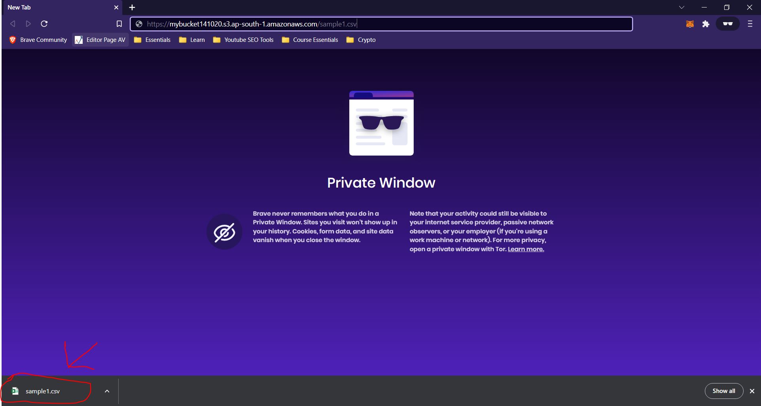Click the forward navigation arrow

[x=28, y=24]
